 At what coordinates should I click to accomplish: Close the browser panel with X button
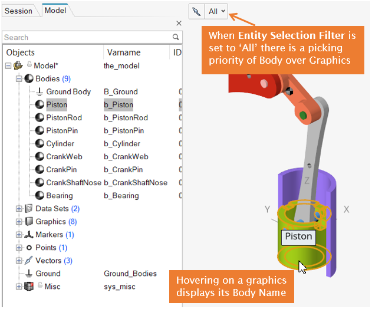point(179,24)
